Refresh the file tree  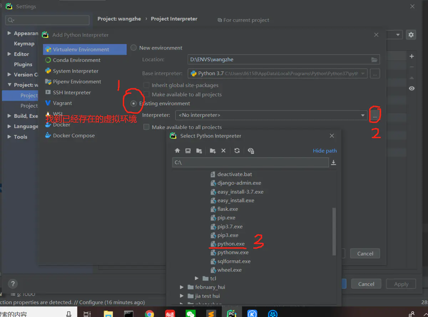tap(237, 151)
